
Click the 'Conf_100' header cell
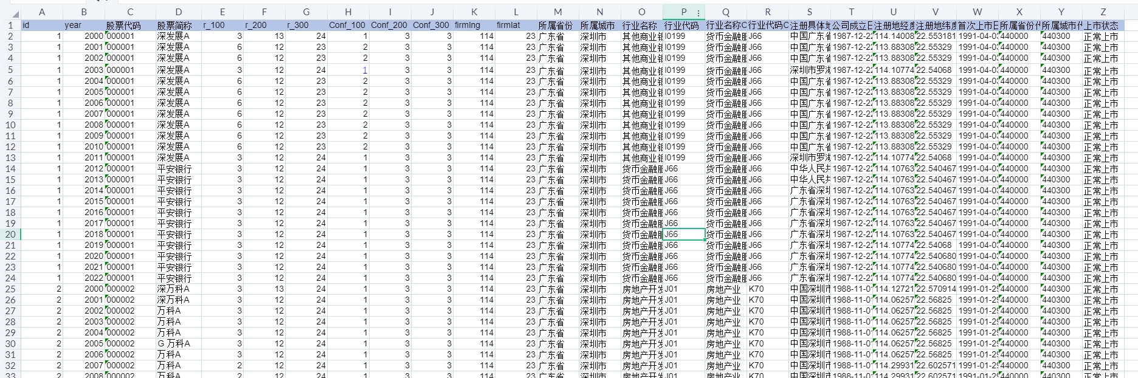pos(348,26)
